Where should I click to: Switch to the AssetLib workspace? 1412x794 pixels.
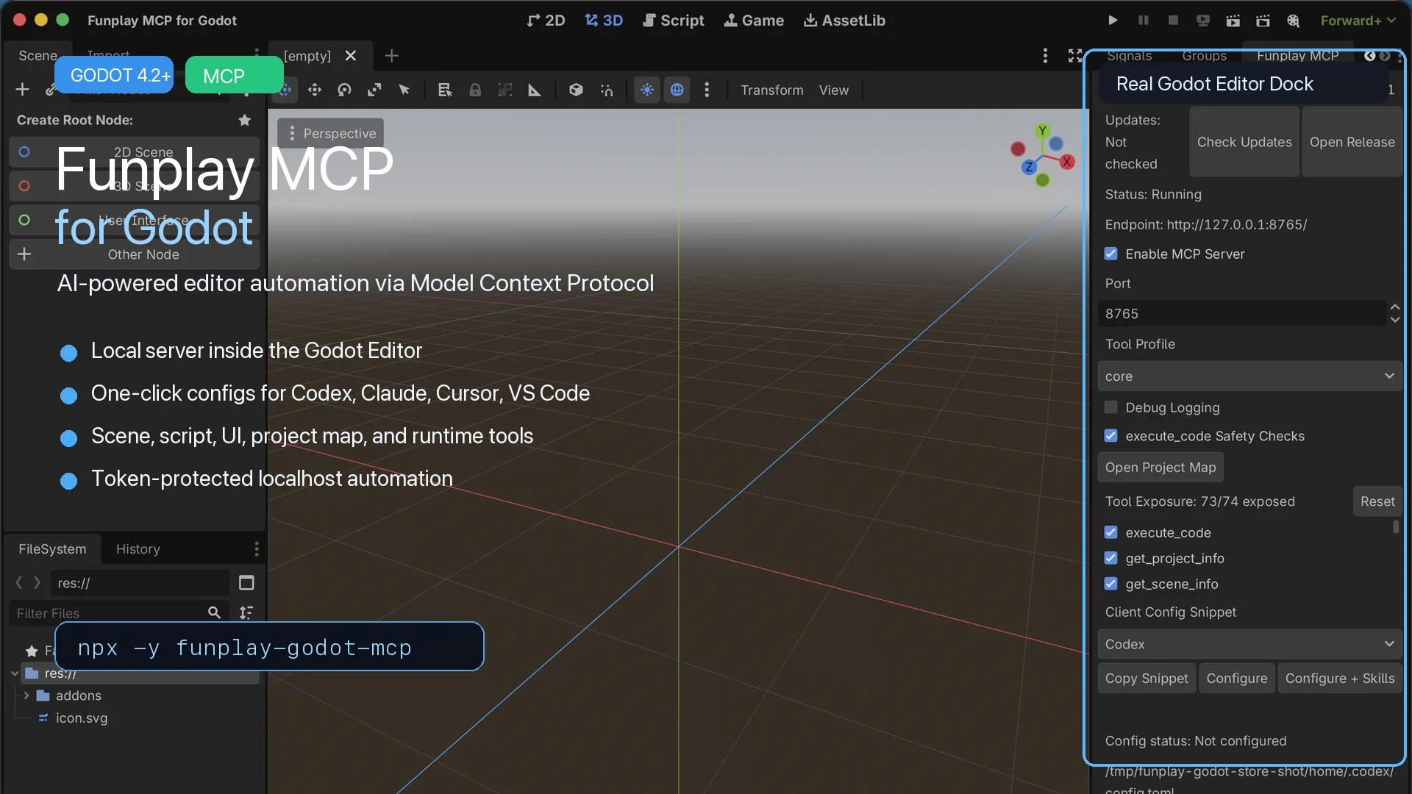844,21
